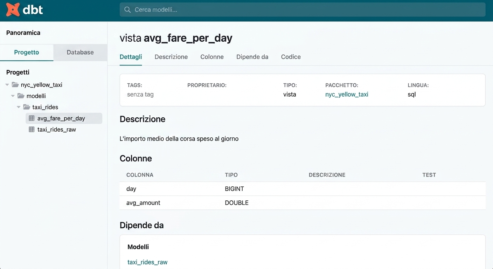
Task: Click the search magnifier icon
Action: pyautogui.click(x=127, y=10)
